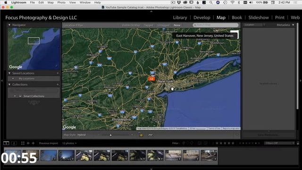Viewport: 302px width, 170px height.
Task: Set location filter to None
Action: click(x=177, y=25)
